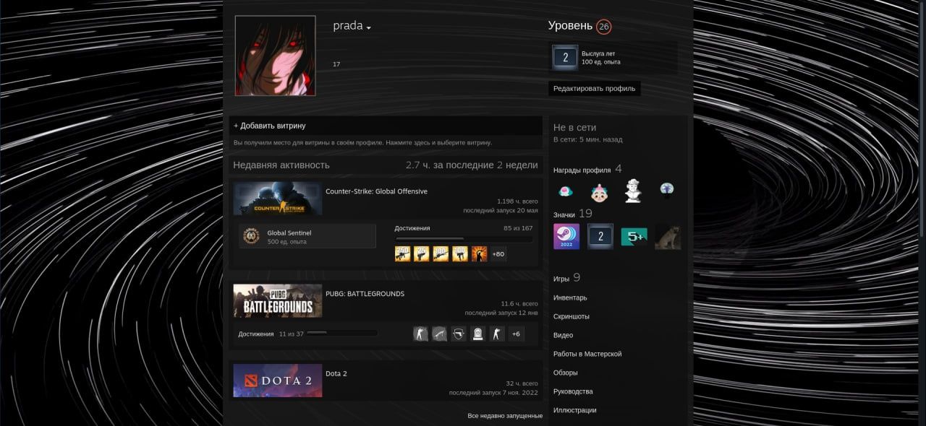Click the CS:GO achievements progress bar
Image resolution: width=926 pixels, height=426 pixels.
464,238
